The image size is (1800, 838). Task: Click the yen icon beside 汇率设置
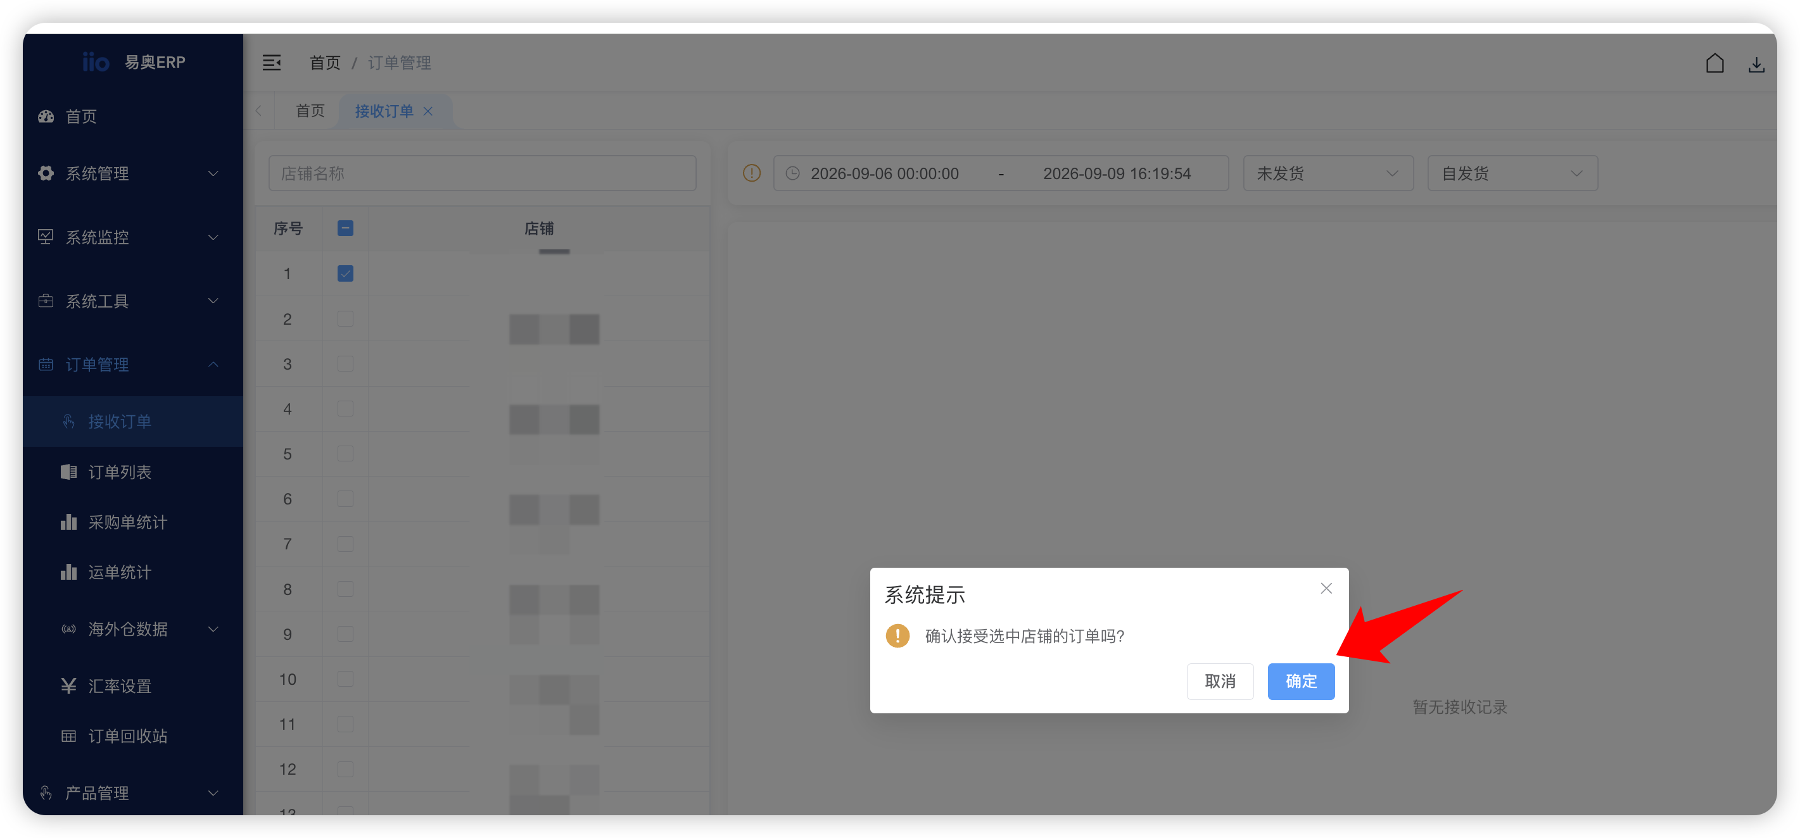coord(68,685)
